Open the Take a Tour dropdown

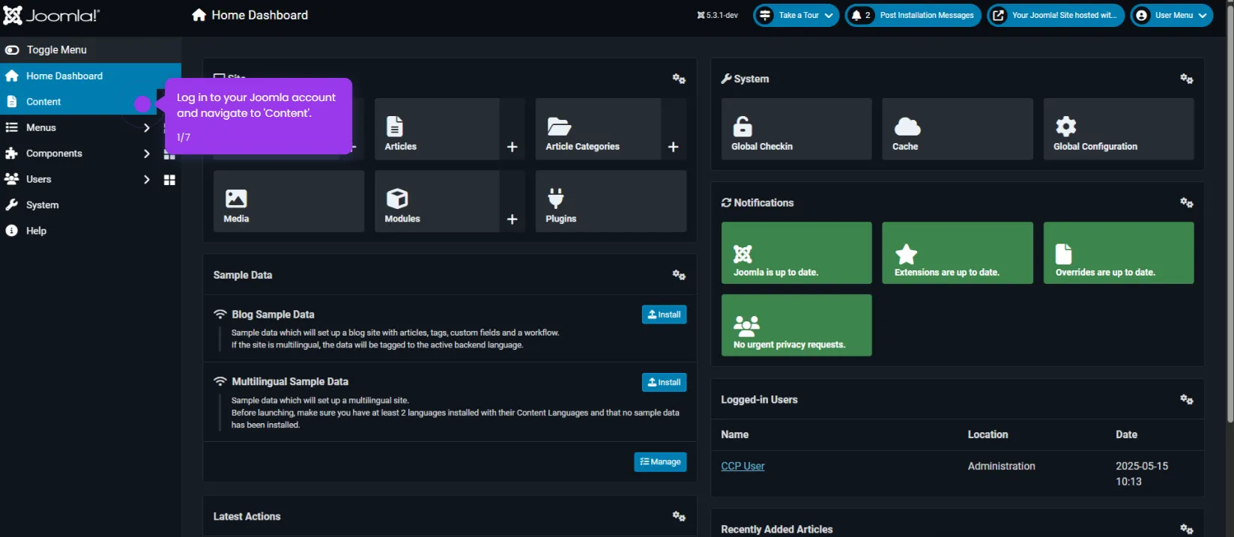tap(796, 15)
